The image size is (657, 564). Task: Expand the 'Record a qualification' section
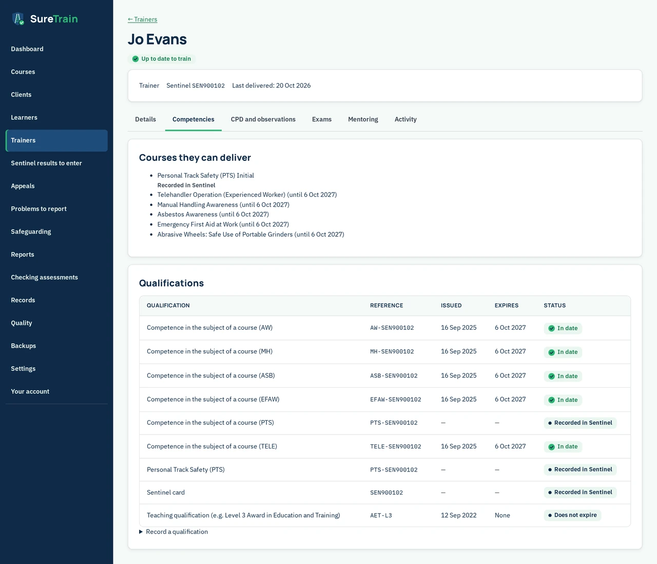click(173, 532)
